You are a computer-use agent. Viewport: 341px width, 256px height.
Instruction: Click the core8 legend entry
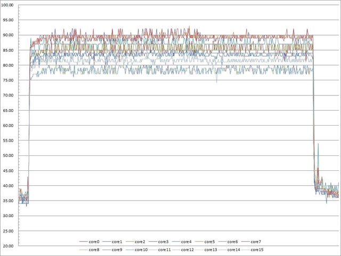coord(94,249)
